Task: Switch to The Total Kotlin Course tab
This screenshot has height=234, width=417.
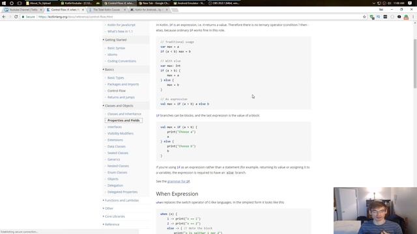Action: point(106,10)
